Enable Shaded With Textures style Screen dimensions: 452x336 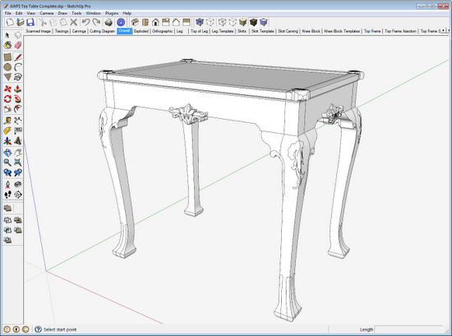[x=253, y=22]
